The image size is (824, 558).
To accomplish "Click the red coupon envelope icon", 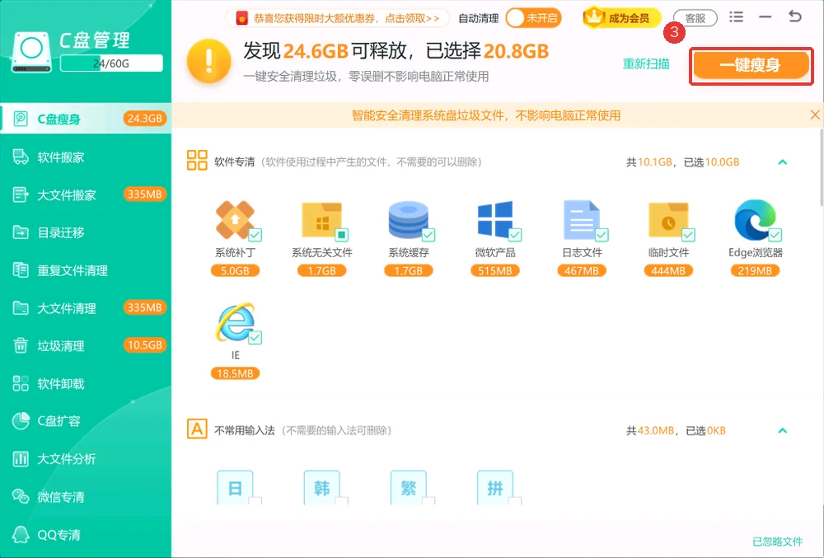I will tap(241, 18).
